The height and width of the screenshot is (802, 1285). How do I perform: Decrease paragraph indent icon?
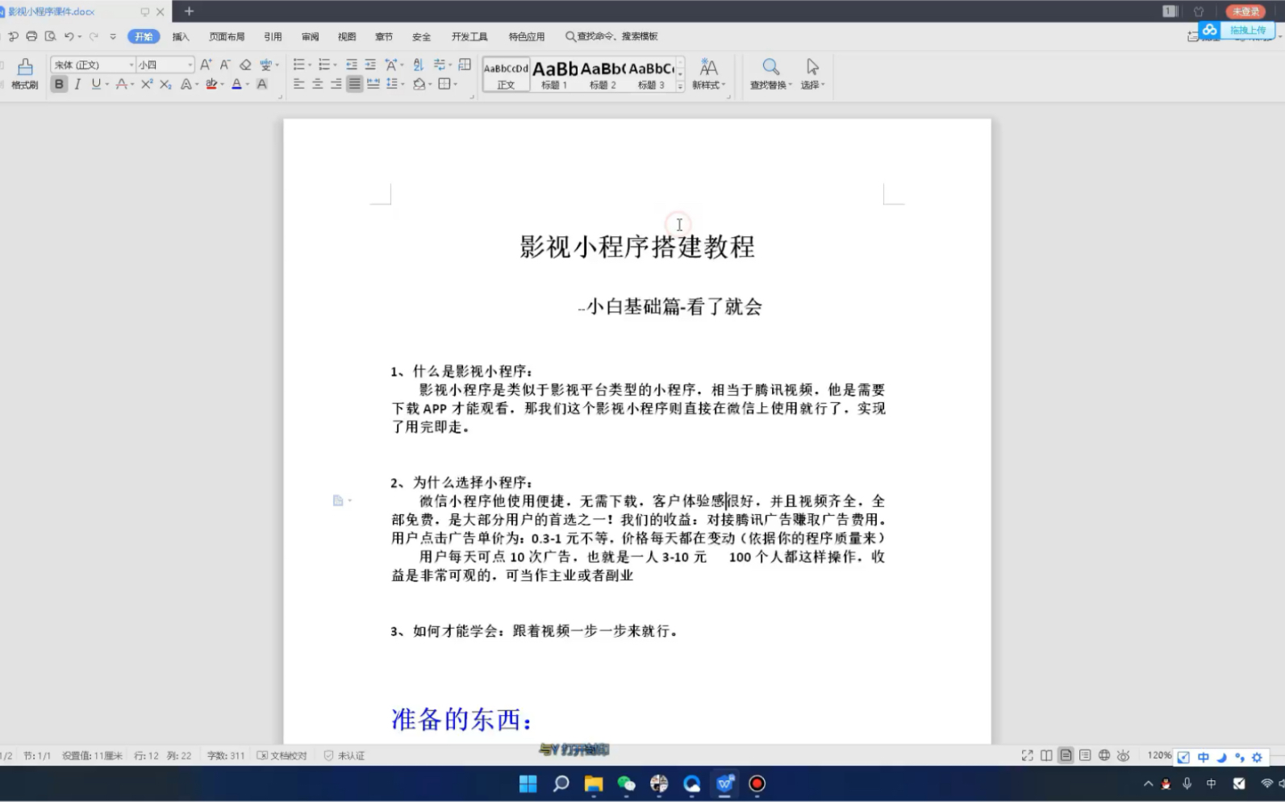[x=352, y=64]
